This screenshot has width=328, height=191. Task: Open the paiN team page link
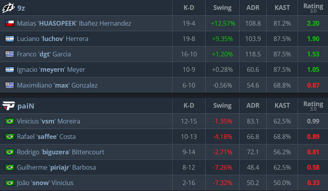[26, 106]
